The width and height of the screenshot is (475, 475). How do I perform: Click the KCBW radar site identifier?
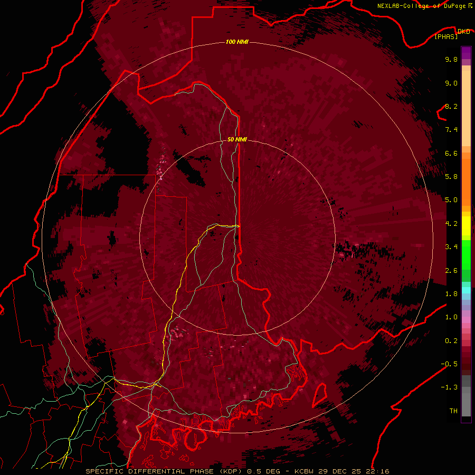click(x=304, y=471)
